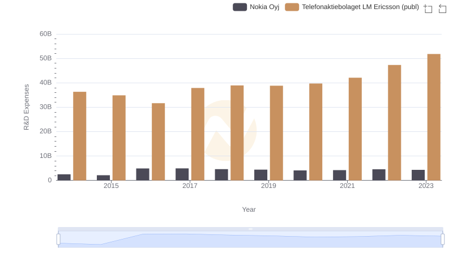
Task: Click the 30B y-axis label
Action: [x=46, y=107]
